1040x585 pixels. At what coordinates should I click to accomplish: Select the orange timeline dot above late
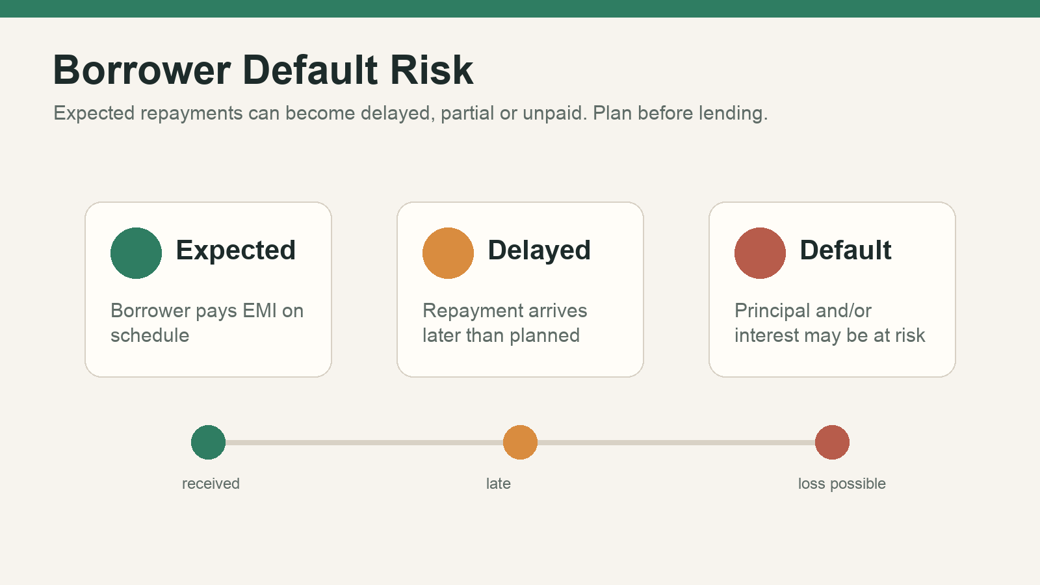[x=520, y=442]
